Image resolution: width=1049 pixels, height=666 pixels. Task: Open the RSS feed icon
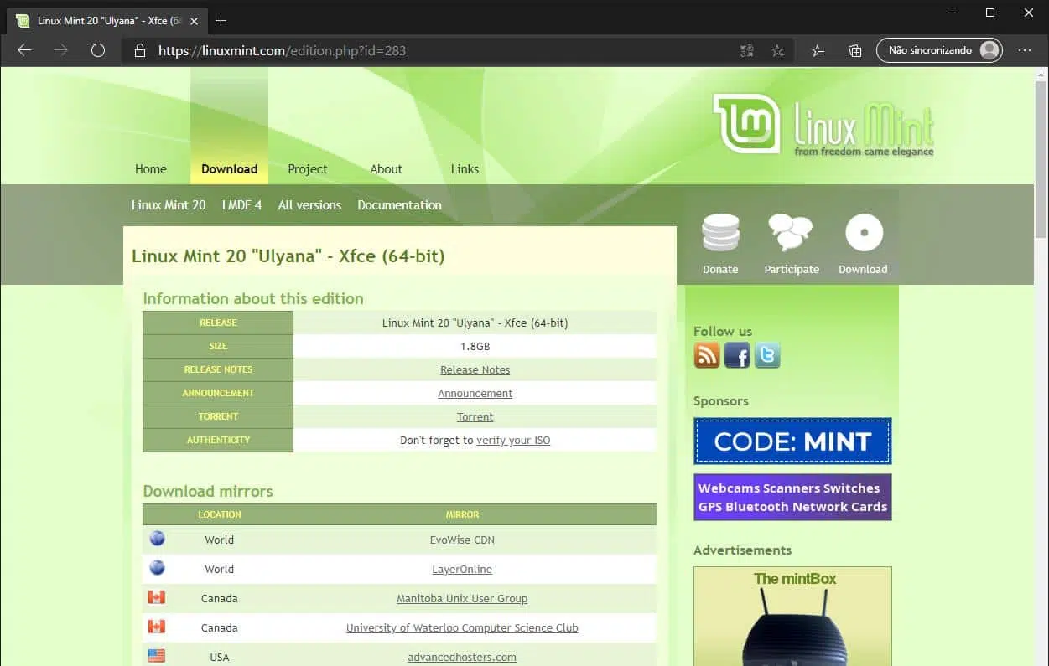coord(707,355)
